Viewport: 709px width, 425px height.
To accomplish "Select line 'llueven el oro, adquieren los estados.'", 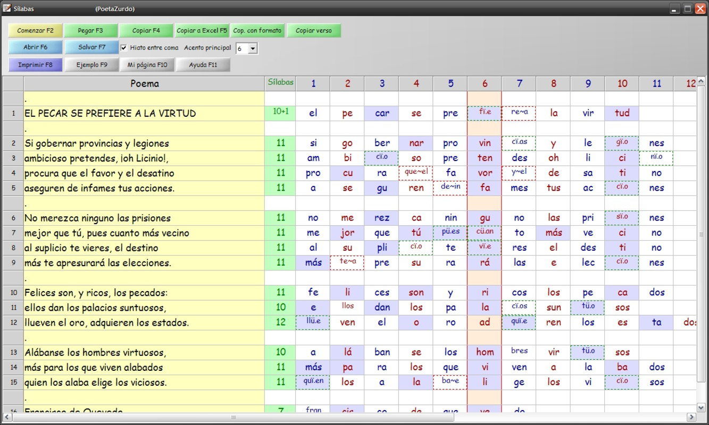I will coord(144,322).
